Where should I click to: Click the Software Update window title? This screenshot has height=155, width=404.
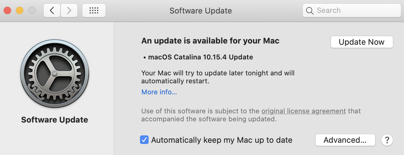tap(201, 11)
